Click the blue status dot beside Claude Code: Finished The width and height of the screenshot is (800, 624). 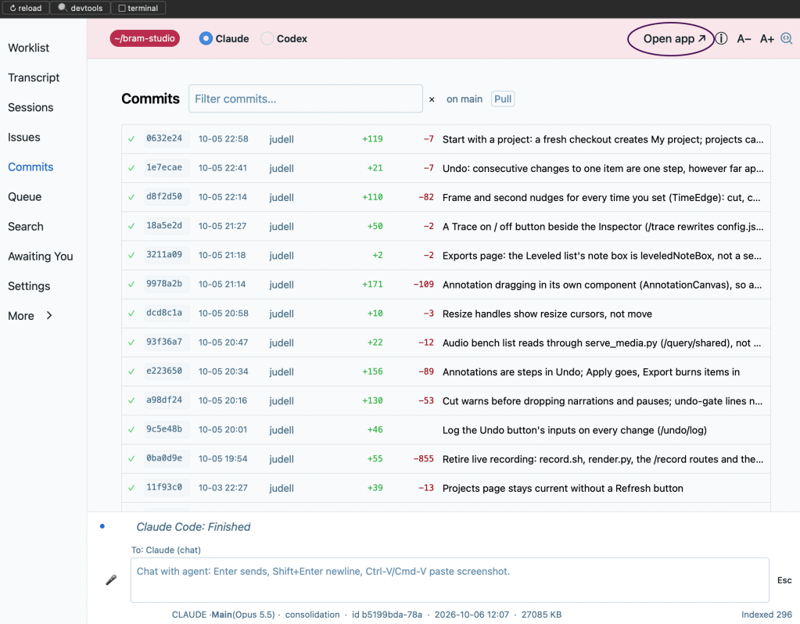coord(102,526)
